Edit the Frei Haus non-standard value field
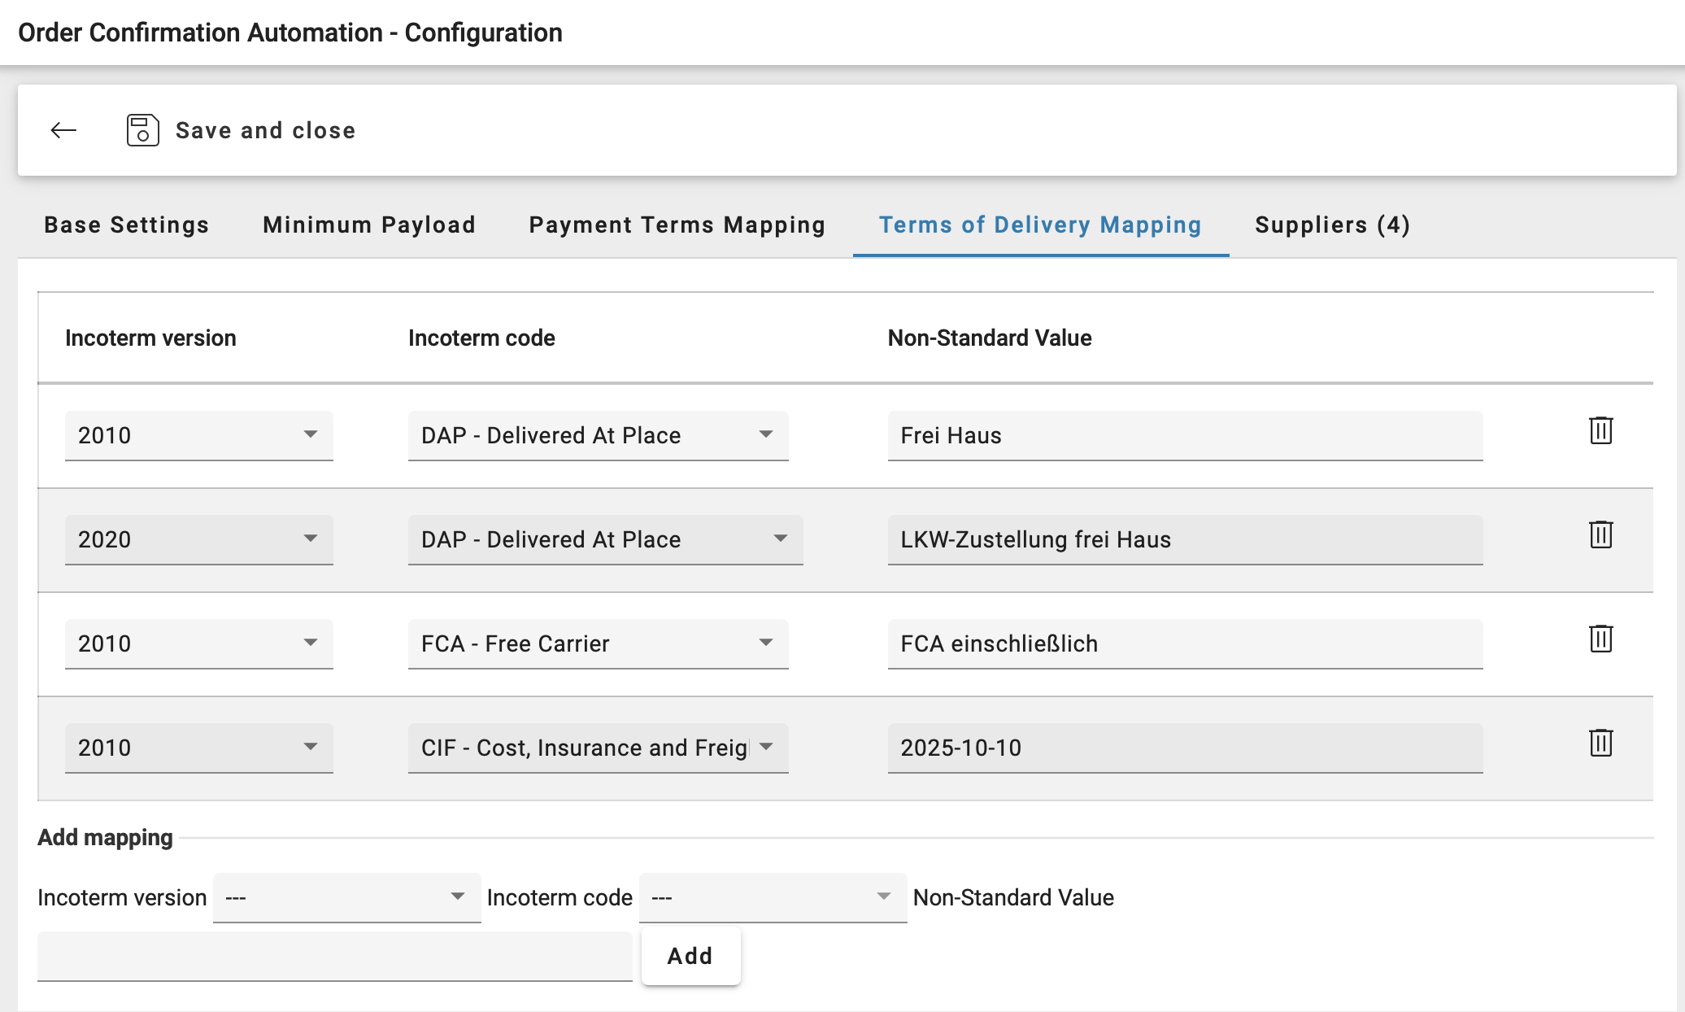 point(1184,435)
